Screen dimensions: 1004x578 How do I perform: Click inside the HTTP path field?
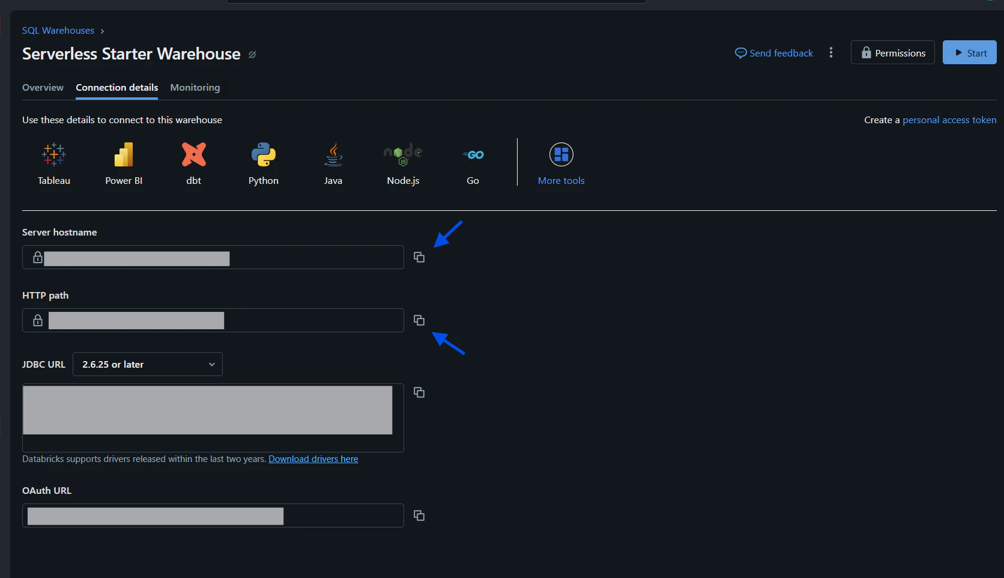click(x=213, y=320)
